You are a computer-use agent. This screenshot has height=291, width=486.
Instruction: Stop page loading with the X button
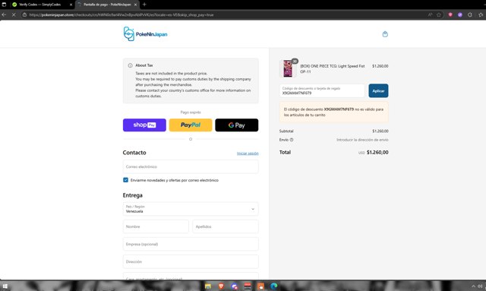(x=14, y=14)
